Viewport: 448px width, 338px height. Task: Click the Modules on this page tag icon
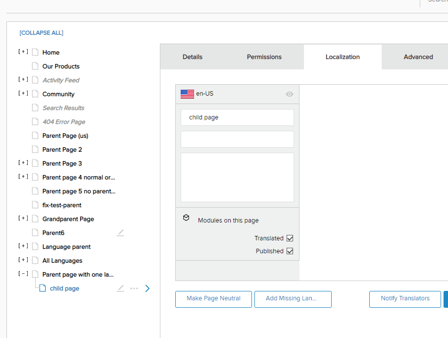(186, 217)
